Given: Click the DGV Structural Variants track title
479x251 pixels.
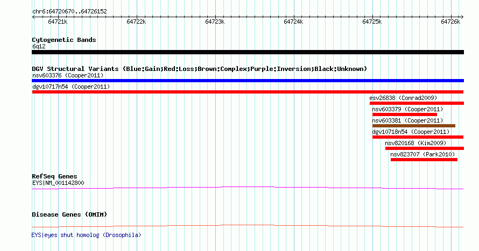Looking at the screenshot, I should point(200,69).
